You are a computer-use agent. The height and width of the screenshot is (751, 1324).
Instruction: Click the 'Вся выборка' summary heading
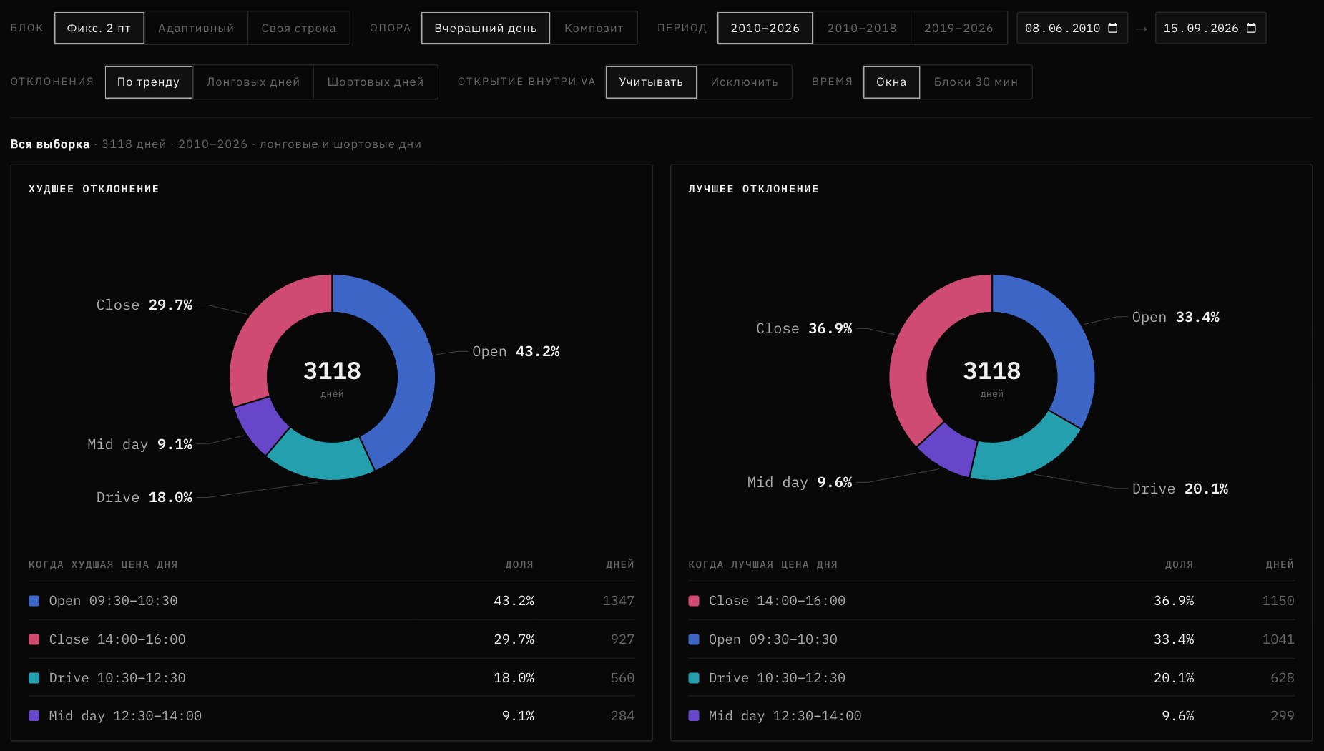(50, 144)
